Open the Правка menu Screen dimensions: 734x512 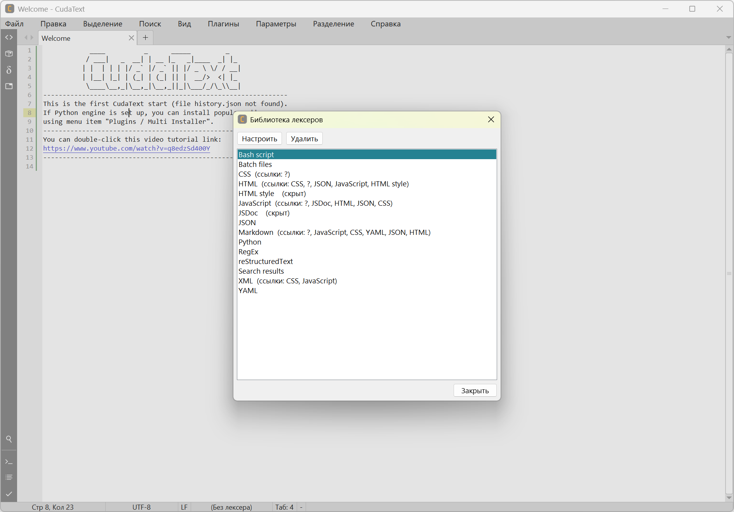point(53,24)
